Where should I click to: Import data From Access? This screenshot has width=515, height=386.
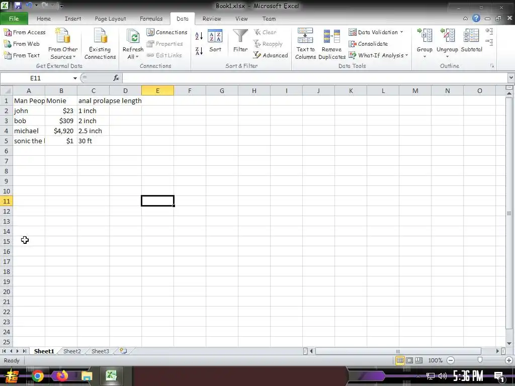click(24, 32)
